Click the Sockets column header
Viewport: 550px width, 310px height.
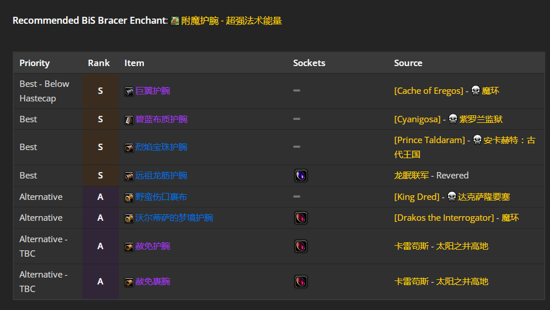click(x=309, y=63)
